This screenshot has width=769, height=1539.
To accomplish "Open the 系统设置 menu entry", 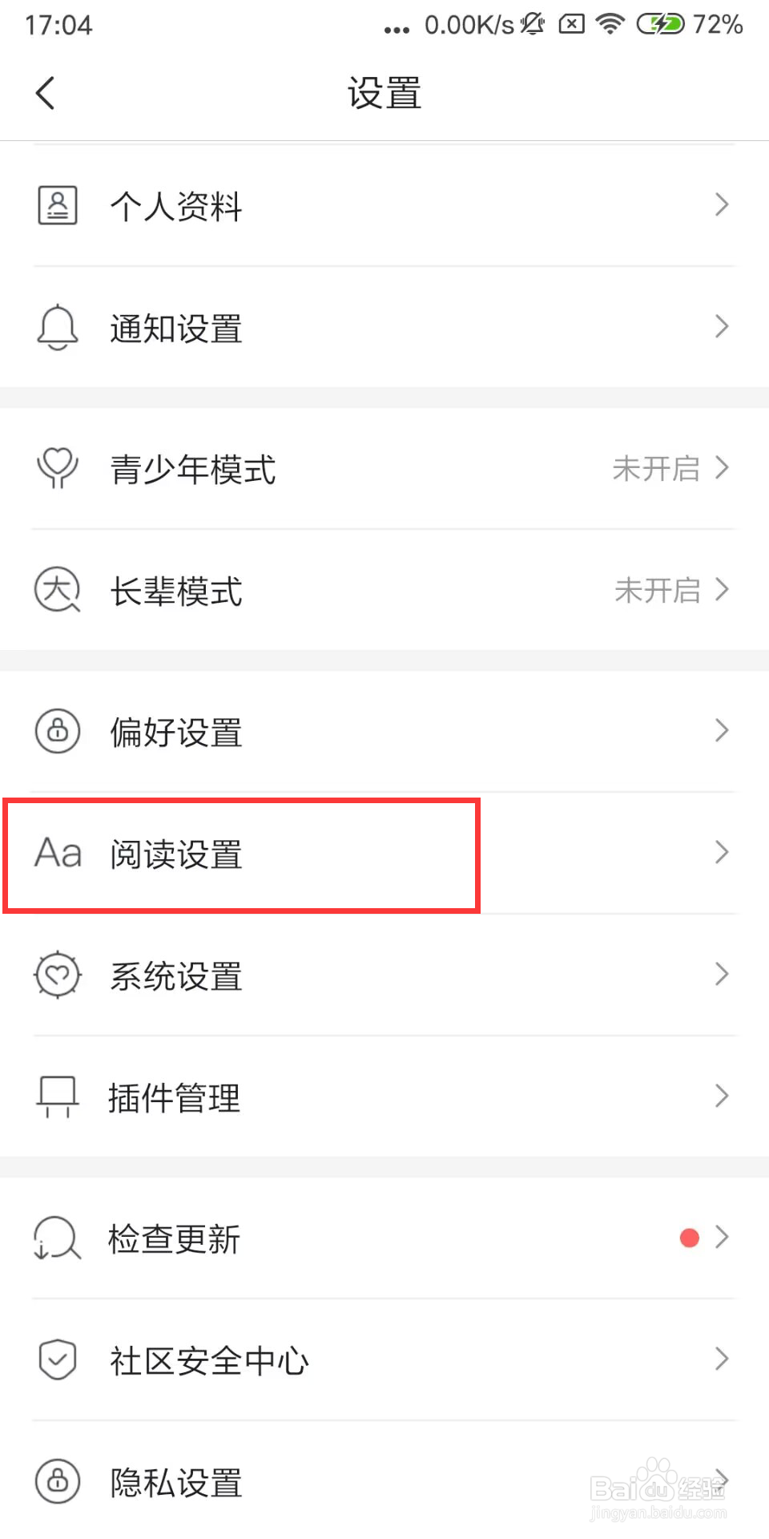I will tap(176, 976).
